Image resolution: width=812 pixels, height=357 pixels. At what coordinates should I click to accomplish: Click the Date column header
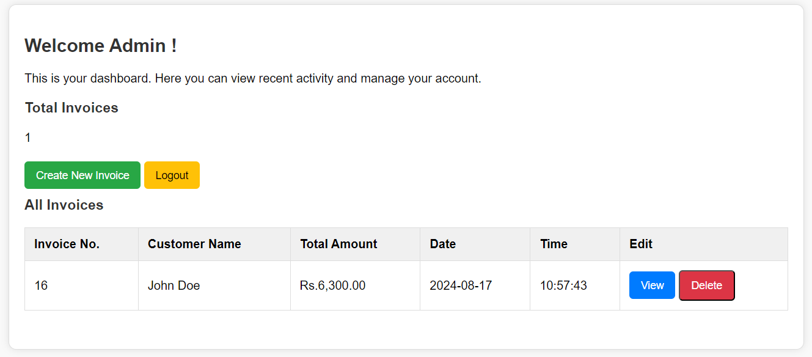tap(443, 244)
